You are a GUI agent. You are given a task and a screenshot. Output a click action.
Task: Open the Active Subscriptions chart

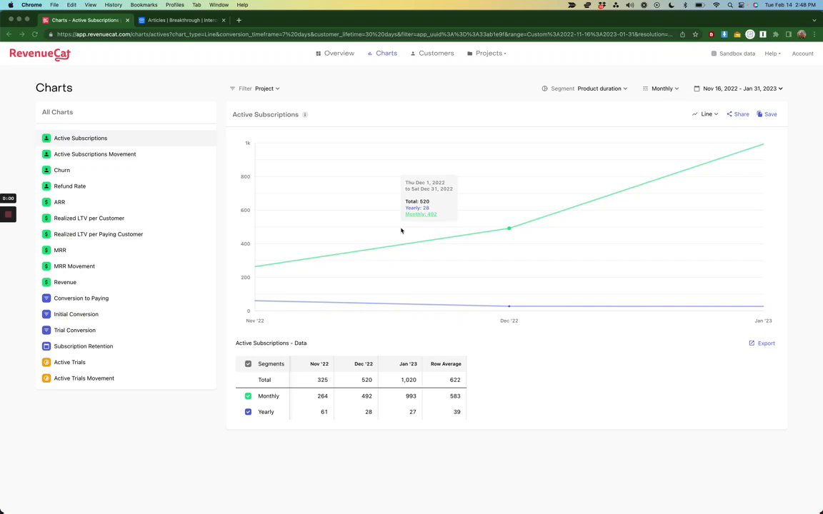click(126, 138)
